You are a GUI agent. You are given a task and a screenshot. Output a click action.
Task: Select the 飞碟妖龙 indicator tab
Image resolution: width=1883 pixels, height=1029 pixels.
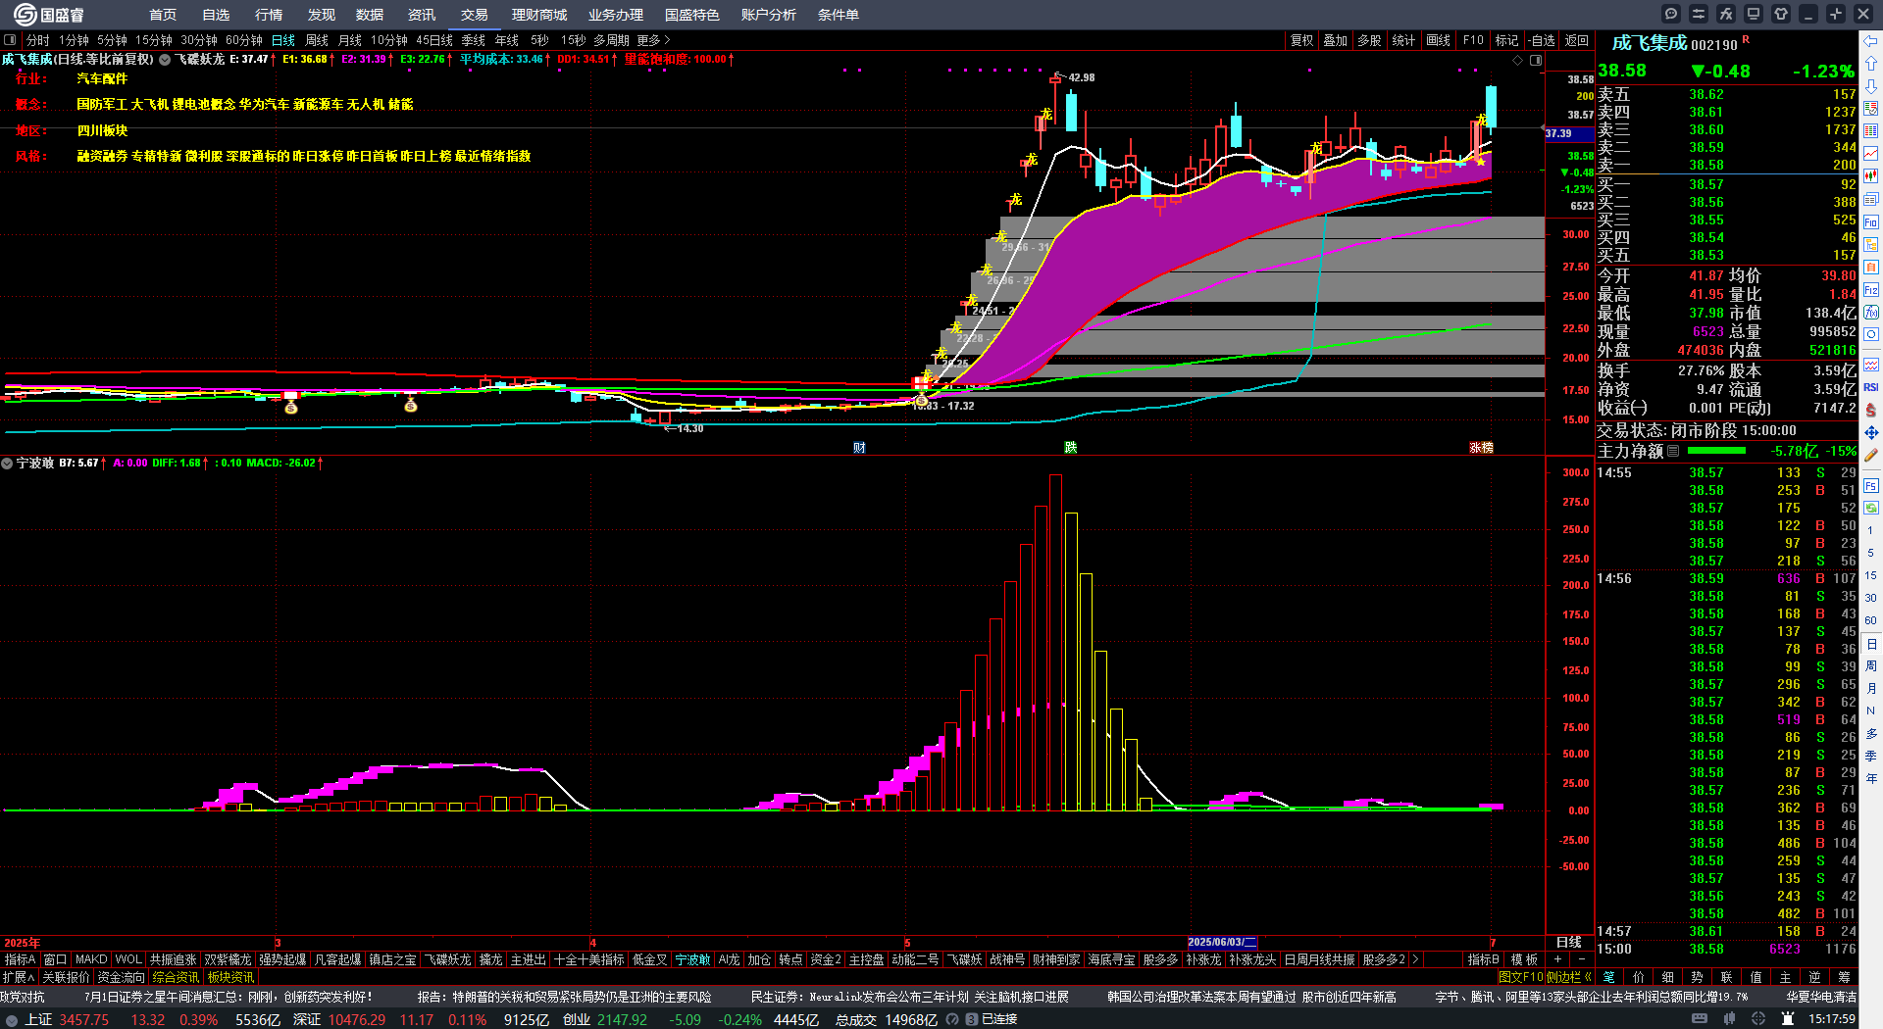click(x=447, y=959)
